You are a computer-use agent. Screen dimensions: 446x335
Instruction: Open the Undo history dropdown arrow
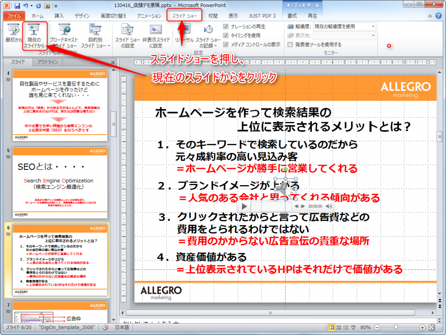pos(31,6)
